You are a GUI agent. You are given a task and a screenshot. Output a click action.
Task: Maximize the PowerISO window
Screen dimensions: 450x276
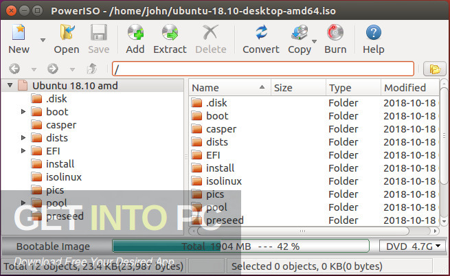(37, 11)
